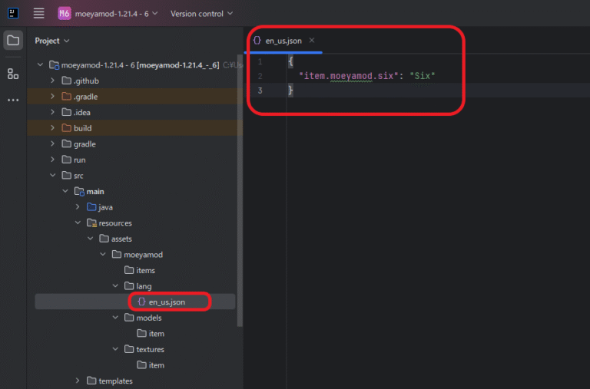Open the Structure tool window icon
The width and height of the screenshot is (590, 389).
click(13, 74)
